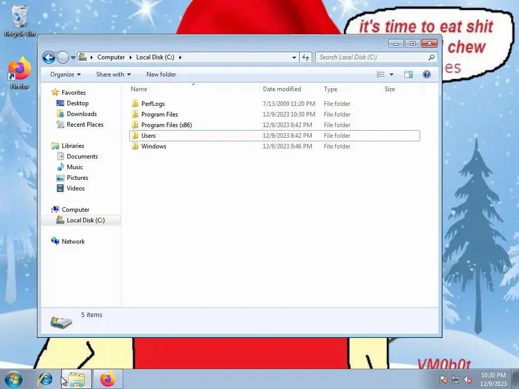Screen dimensions: 519x389
Task: Select Local Disk (C:) in the address bar
Action: click(x=155, y=57)
